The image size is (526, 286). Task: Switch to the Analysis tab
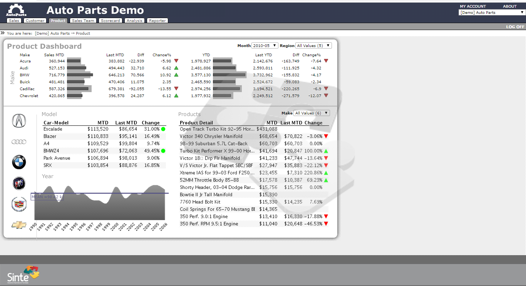134,21
